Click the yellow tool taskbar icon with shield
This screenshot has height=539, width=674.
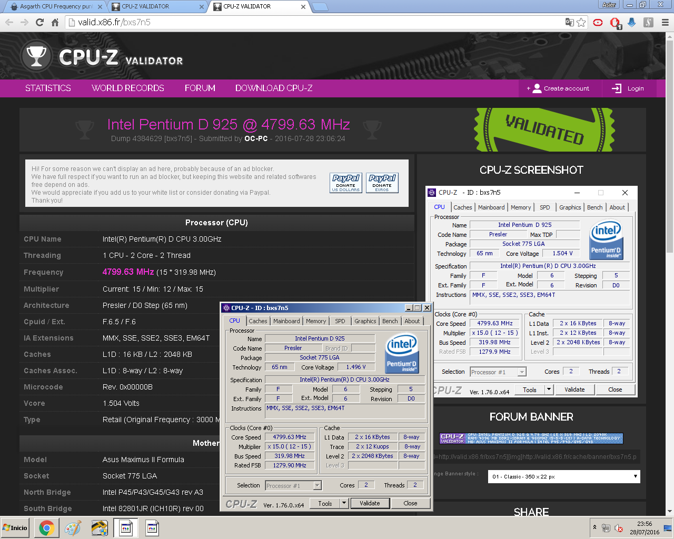tap(99, 528)
